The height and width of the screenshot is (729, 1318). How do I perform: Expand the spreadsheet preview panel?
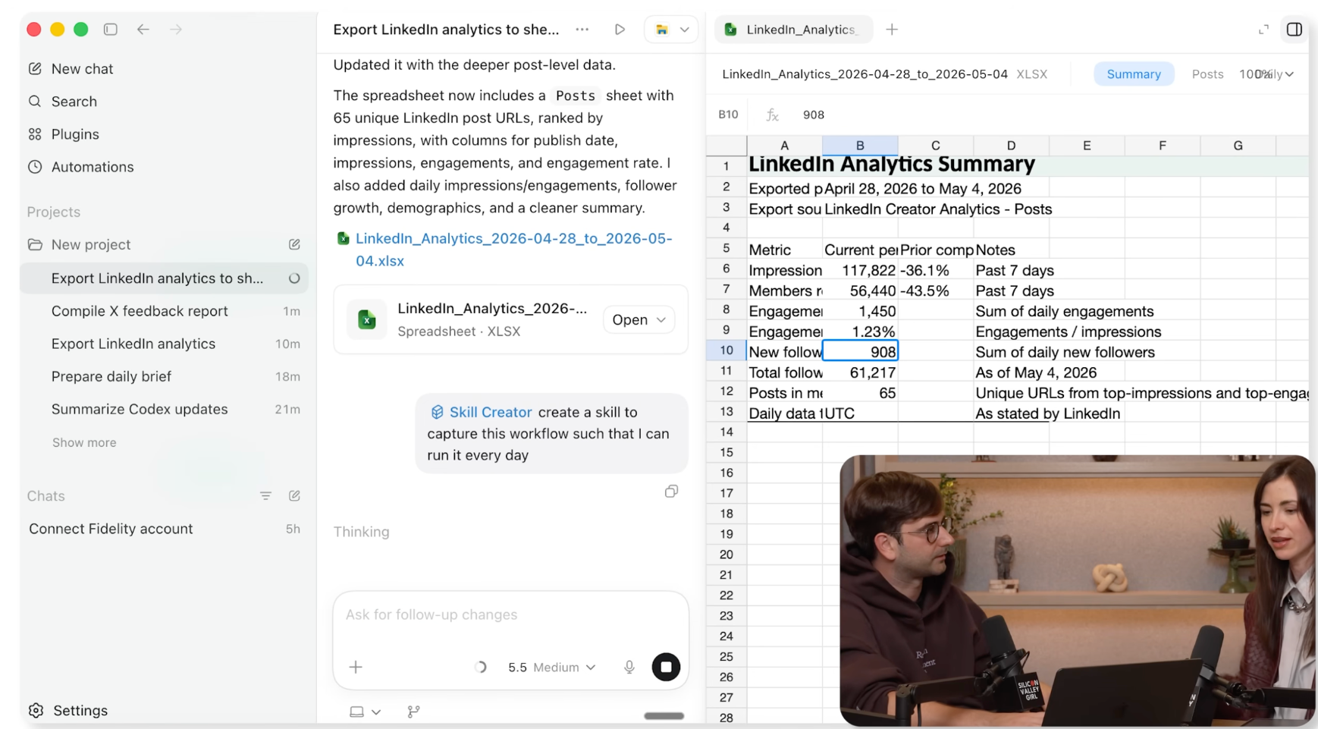pyautogui.click(x=1263, y=30)
